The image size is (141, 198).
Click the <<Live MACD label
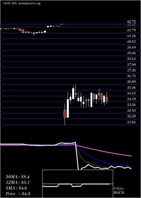pyautogui.click(x=119, y=191)
